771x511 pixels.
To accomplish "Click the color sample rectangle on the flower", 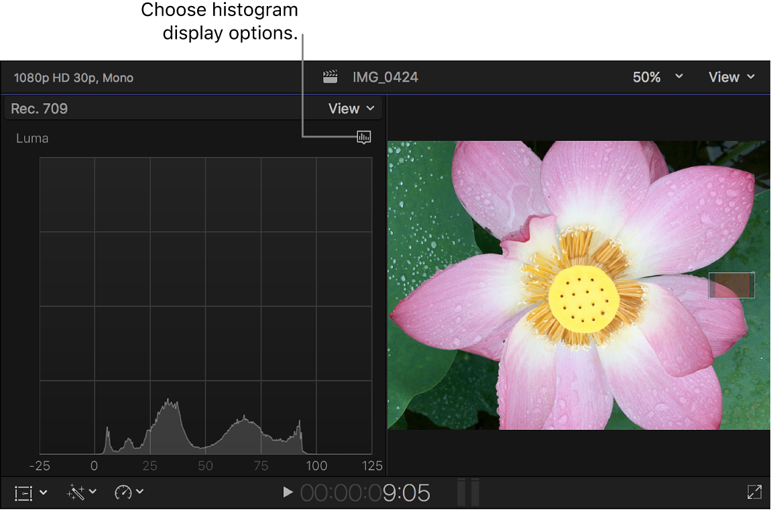I will (x=731, y=284).
